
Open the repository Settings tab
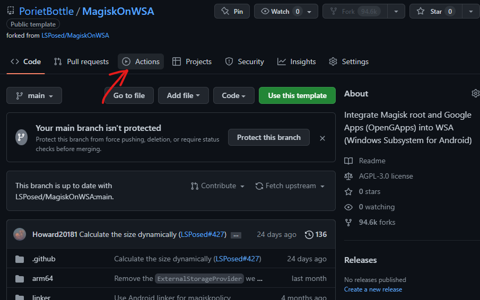tap(348, 61)
